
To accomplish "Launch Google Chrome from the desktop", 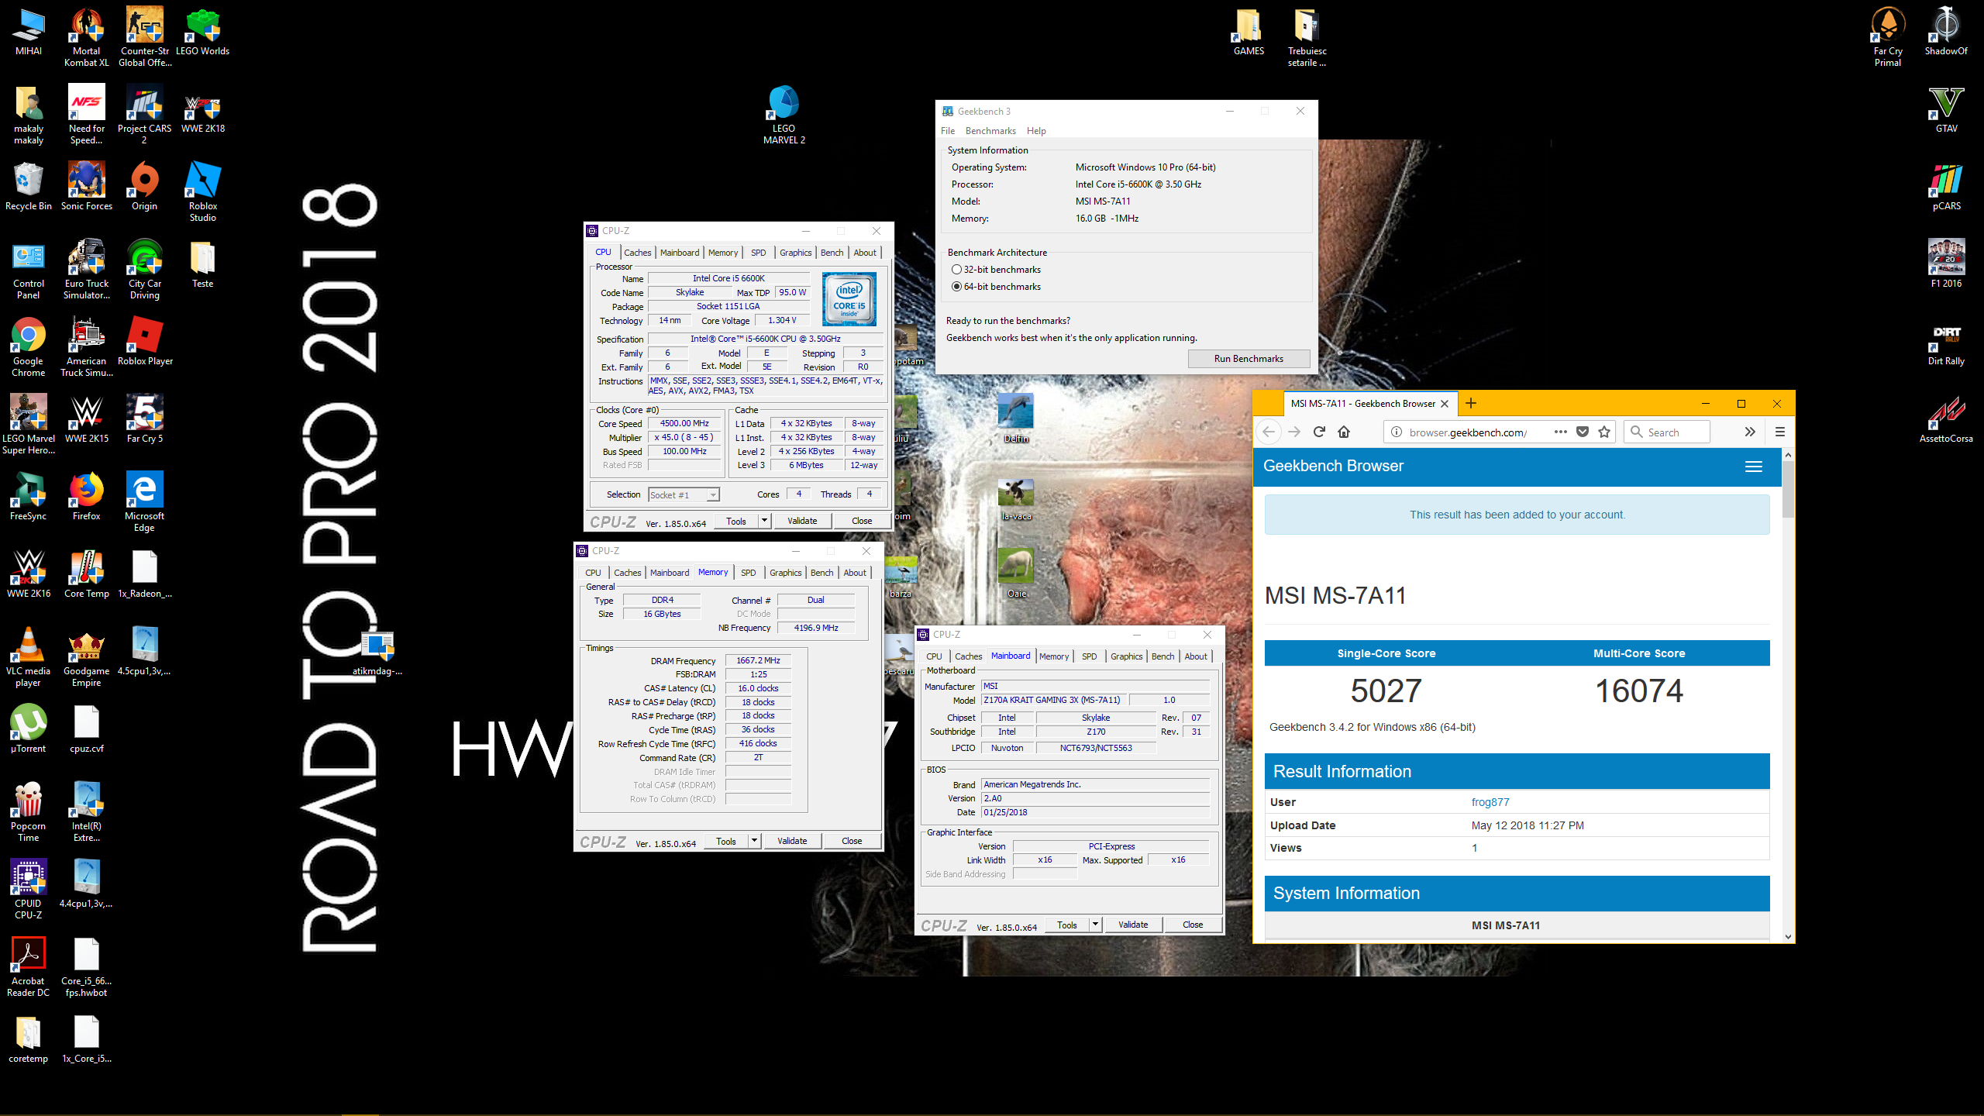I will (x=29, y=347).
